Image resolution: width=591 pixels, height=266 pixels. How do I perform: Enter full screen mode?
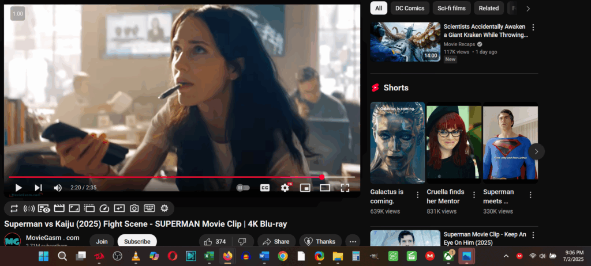(345, 188)
